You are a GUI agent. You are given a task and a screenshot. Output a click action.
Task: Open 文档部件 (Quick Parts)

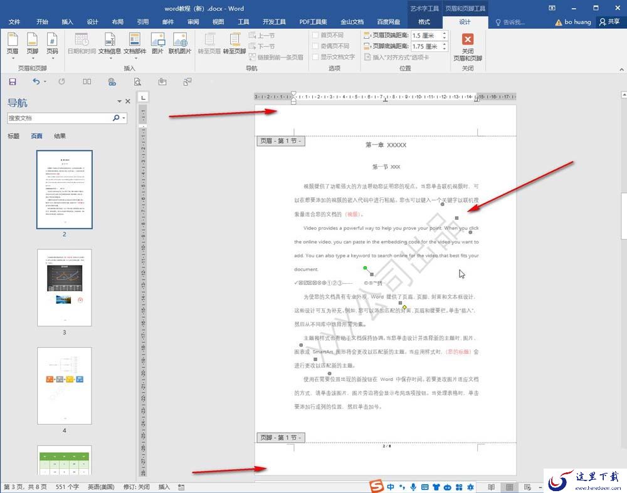tap(135, 44)
